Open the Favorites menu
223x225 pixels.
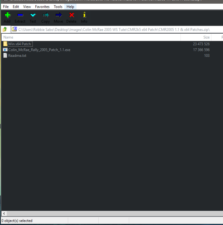pyautogui.click(x=42, y=6)
